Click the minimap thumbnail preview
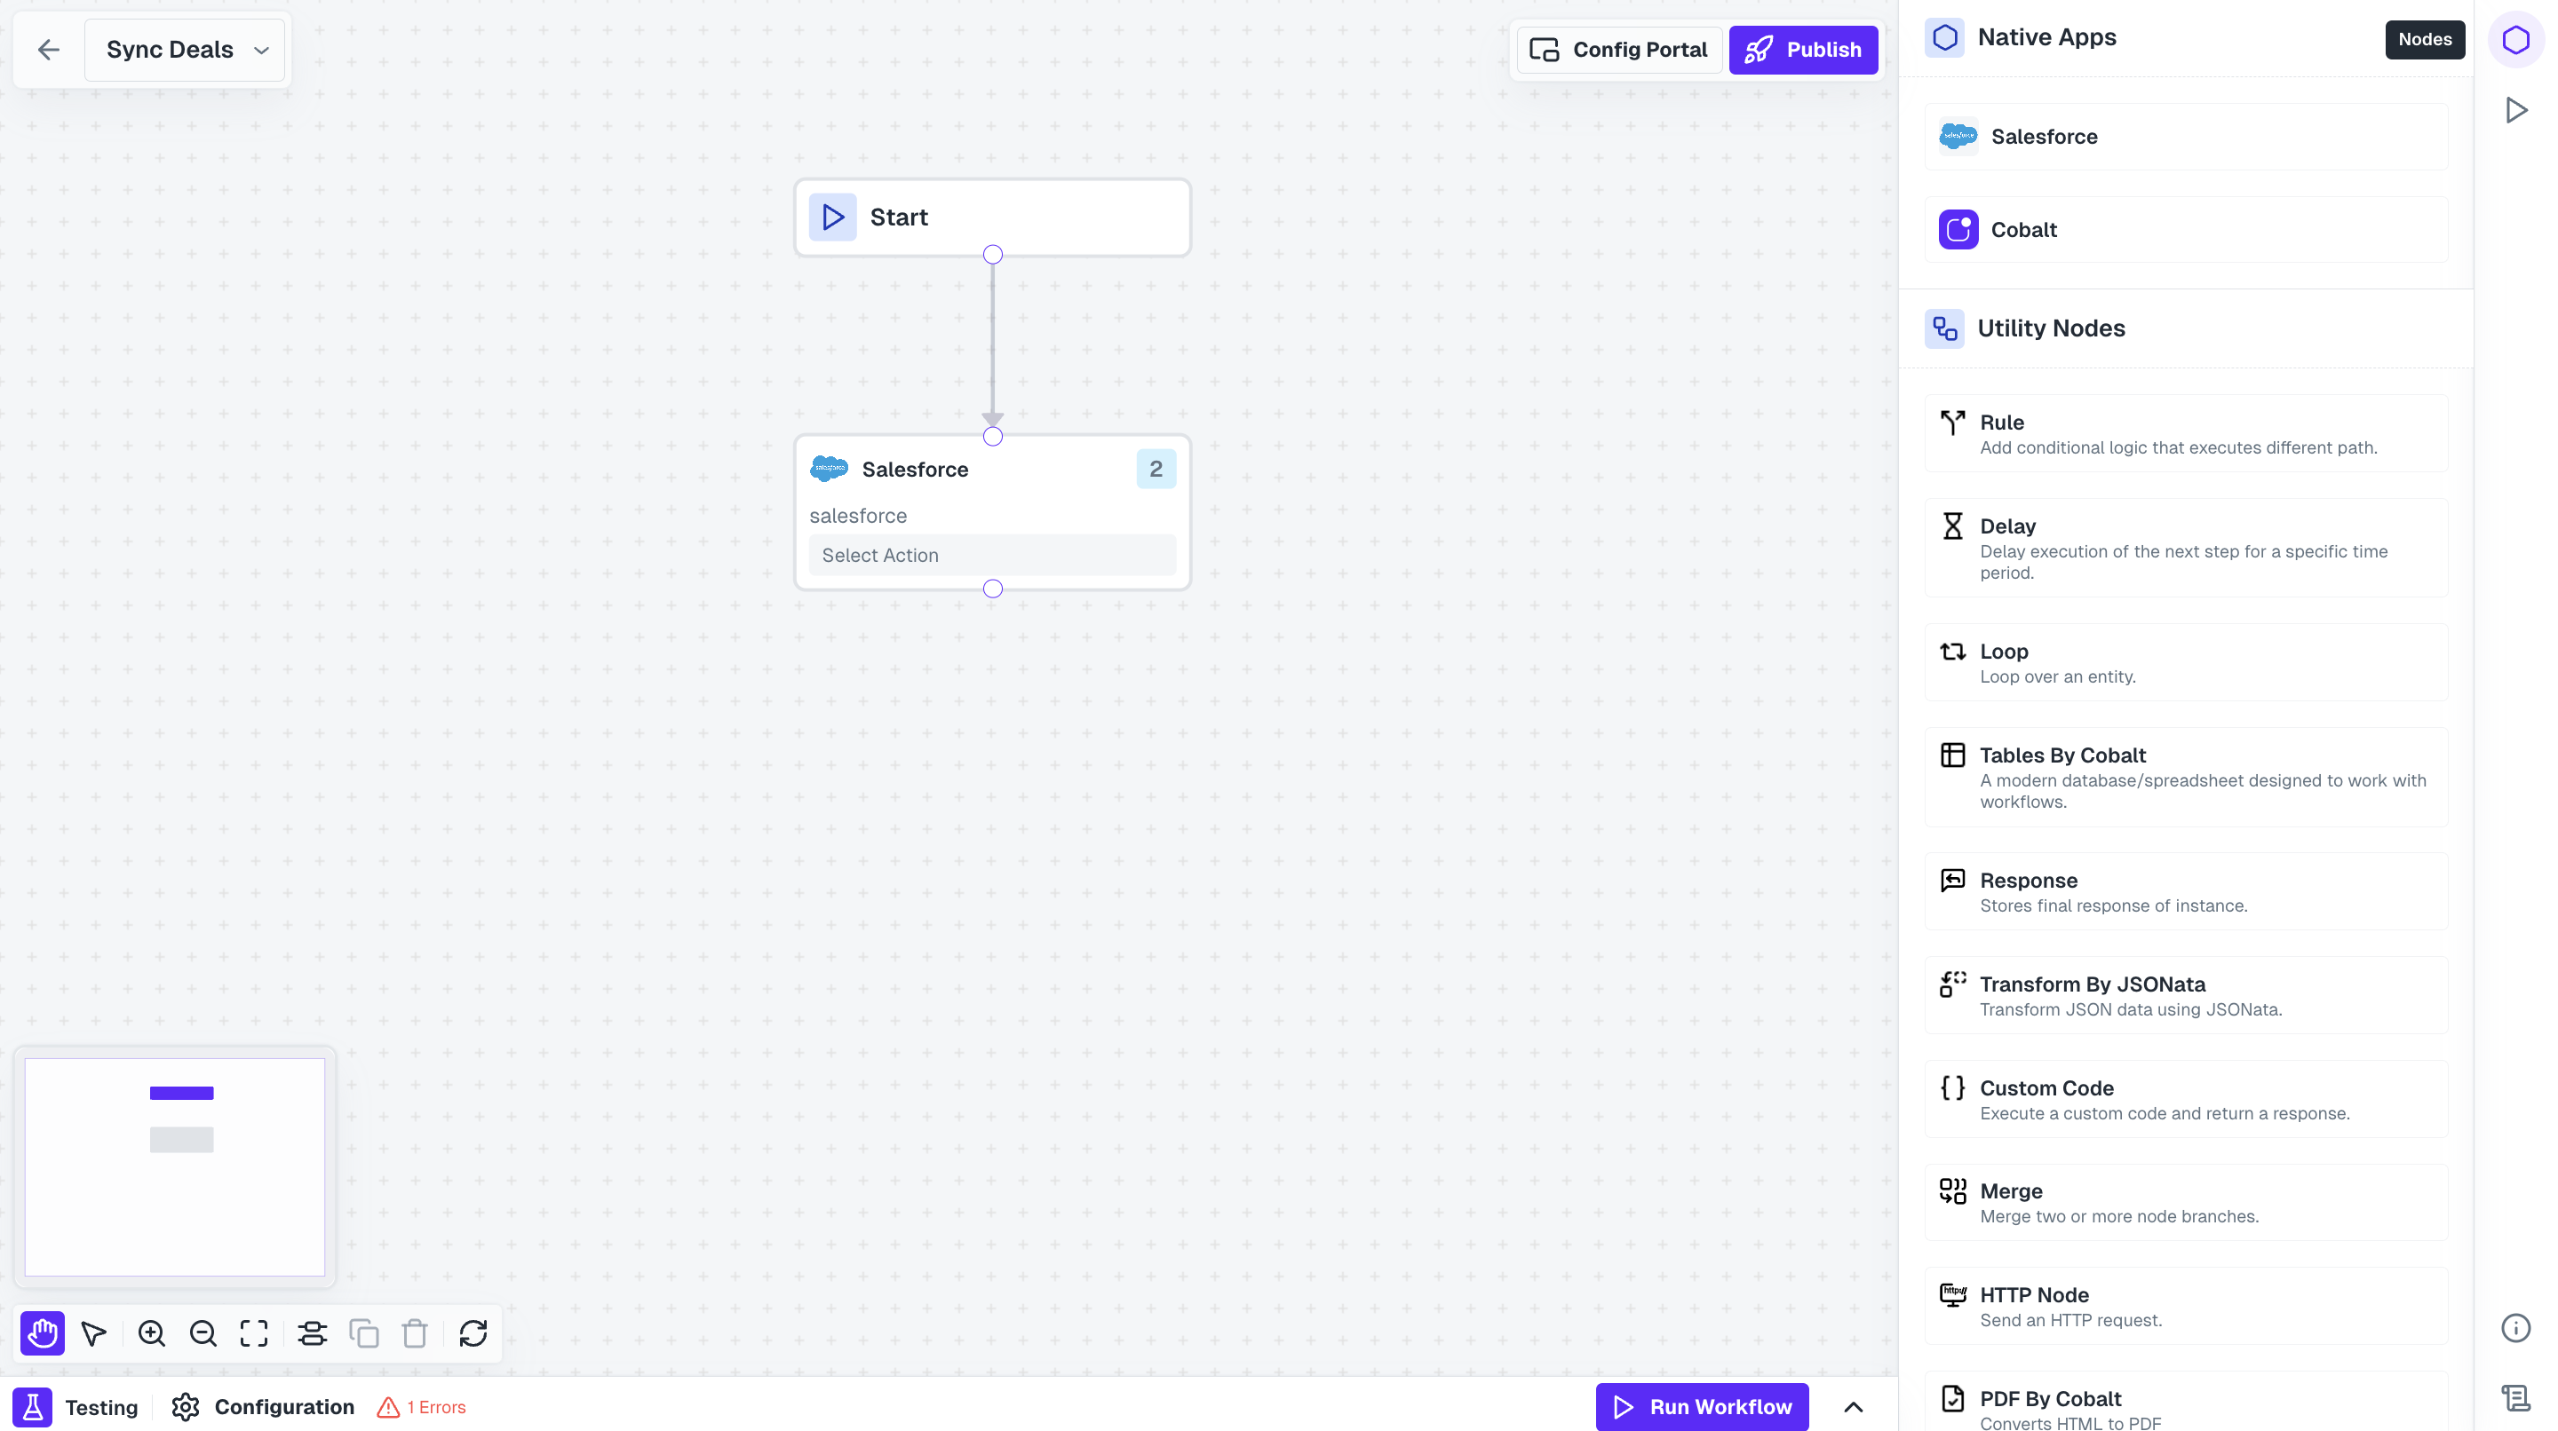2558x1431 pixels. pyautogui.click(x=175, y=1166)
